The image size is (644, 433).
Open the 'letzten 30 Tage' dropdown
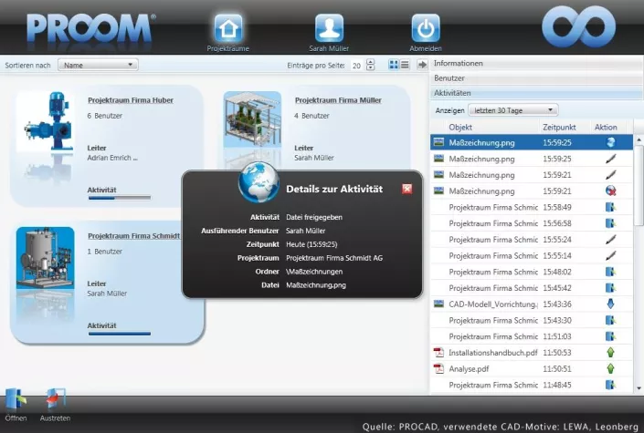pyautogui.click(x=512, y=109)
